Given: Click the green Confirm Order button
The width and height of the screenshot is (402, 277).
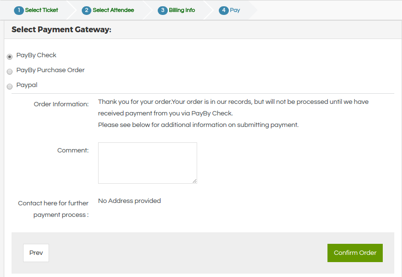Looking at the screenshot, I should pos(355,253).
